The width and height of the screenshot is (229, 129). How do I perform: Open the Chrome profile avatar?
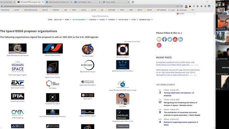209,6
